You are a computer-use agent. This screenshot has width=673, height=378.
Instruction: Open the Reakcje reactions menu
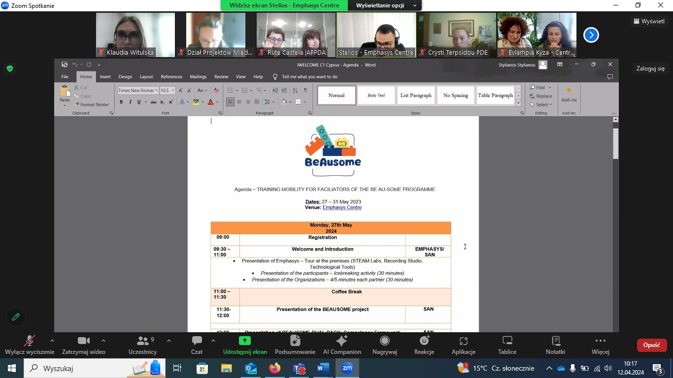[x=424, y=346]
